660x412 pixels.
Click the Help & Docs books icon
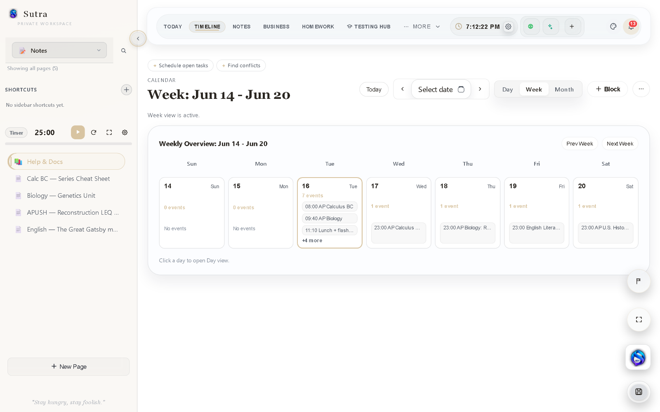pos(18,162)
